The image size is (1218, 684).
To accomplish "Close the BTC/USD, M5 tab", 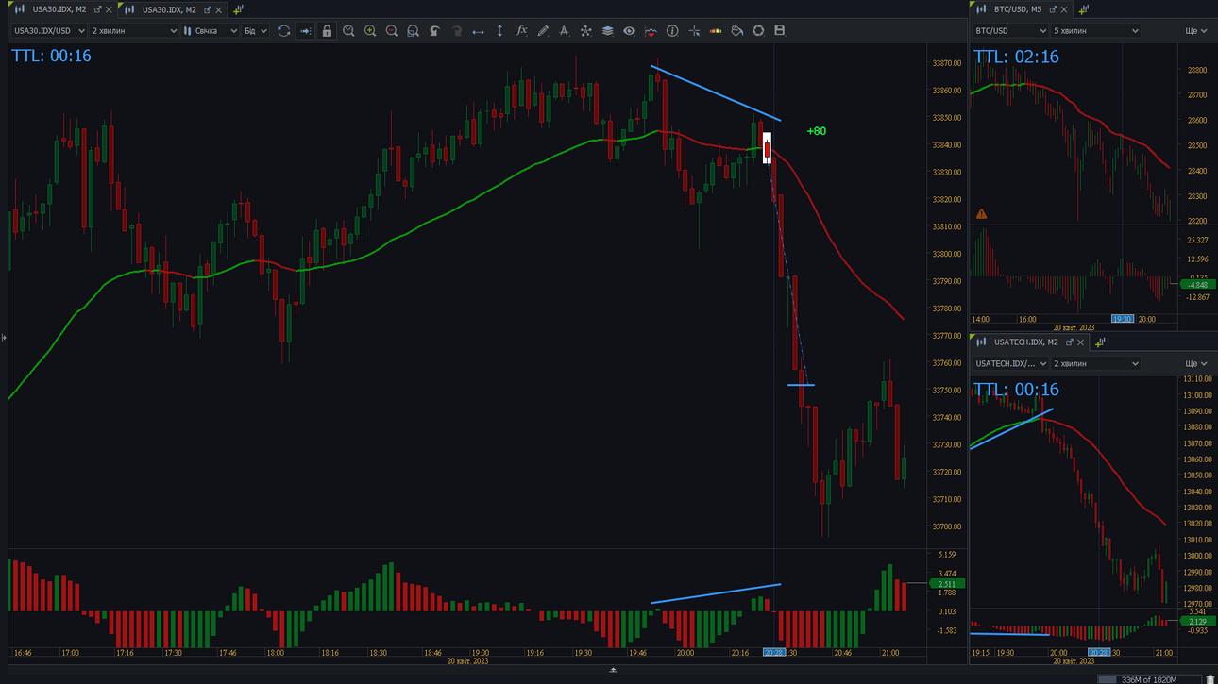I will click(x=1064, y=9).
